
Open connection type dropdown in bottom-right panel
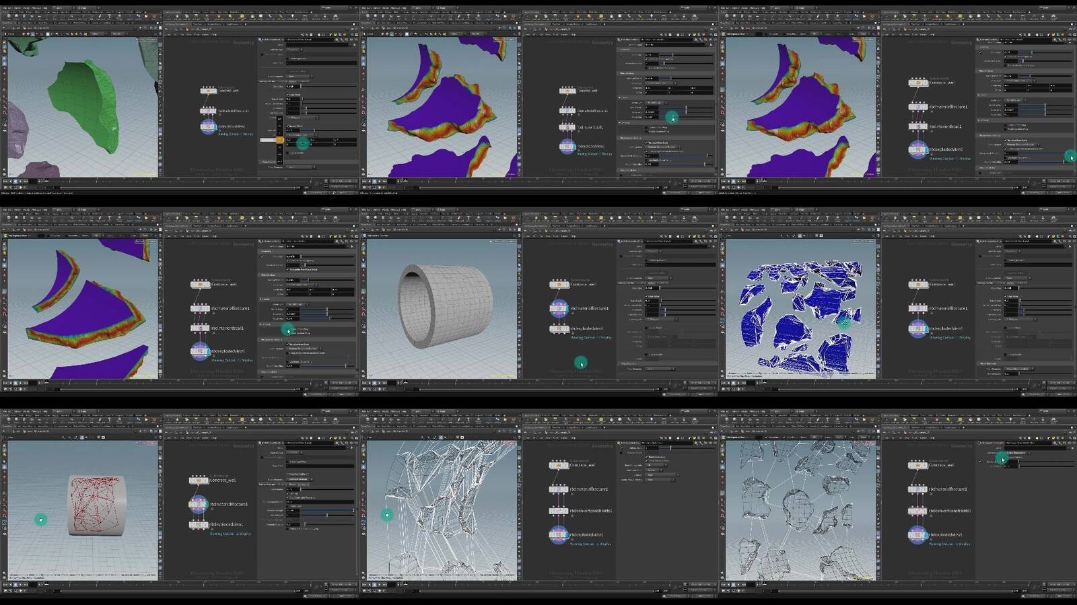[x=1018, y=452]
